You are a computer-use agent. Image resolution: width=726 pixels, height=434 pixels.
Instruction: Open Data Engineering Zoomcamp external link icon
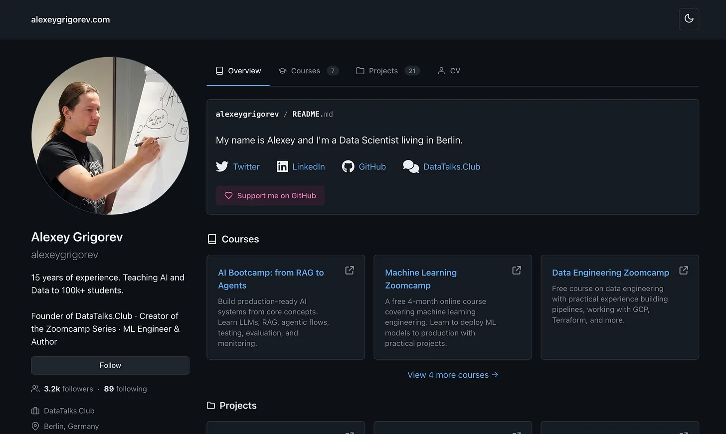[683, 270]
